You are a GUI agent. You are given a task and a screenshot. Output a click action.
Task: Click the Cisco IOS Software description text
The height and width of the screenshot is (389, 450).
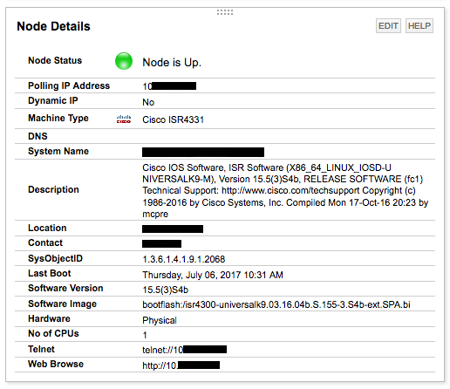[285, 191]
